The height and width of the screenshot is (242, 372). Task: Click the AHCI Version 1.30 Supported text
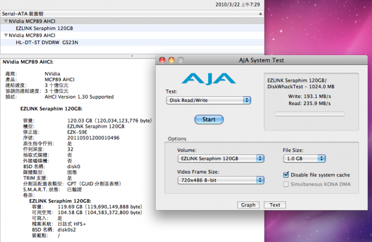(x=79, y=97)
